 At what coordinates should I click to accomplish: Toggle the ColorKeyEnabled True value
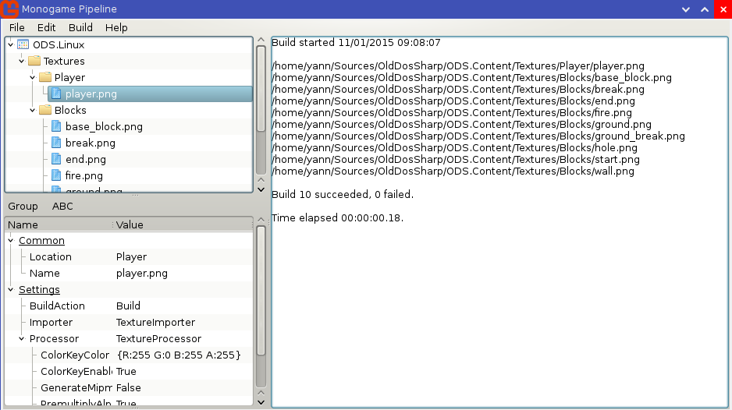click(126, 371)
